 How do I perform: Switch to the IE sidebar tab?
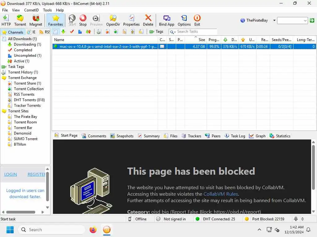pyautogui.click(x=32, y=32)
